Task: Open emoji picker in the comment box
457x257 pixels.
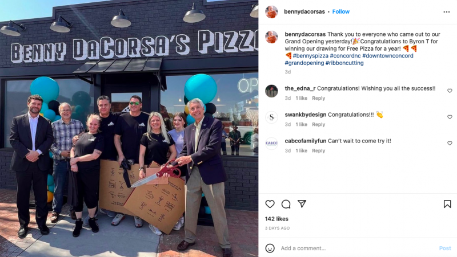Action: click(270, 248)
